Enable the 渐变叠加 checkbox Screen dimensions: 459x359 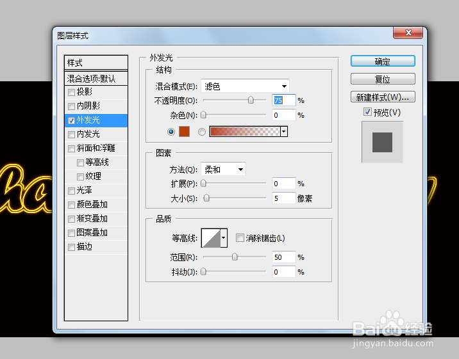point(71,219)
